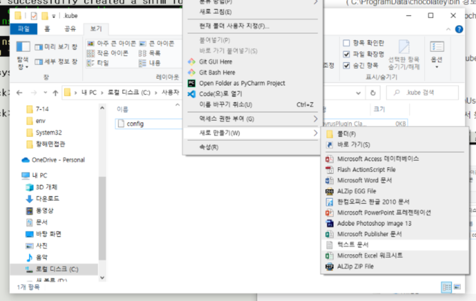Create new 텍스트 문서 file
This screenshot has height=301, width=476.
(x=395, y=245)
